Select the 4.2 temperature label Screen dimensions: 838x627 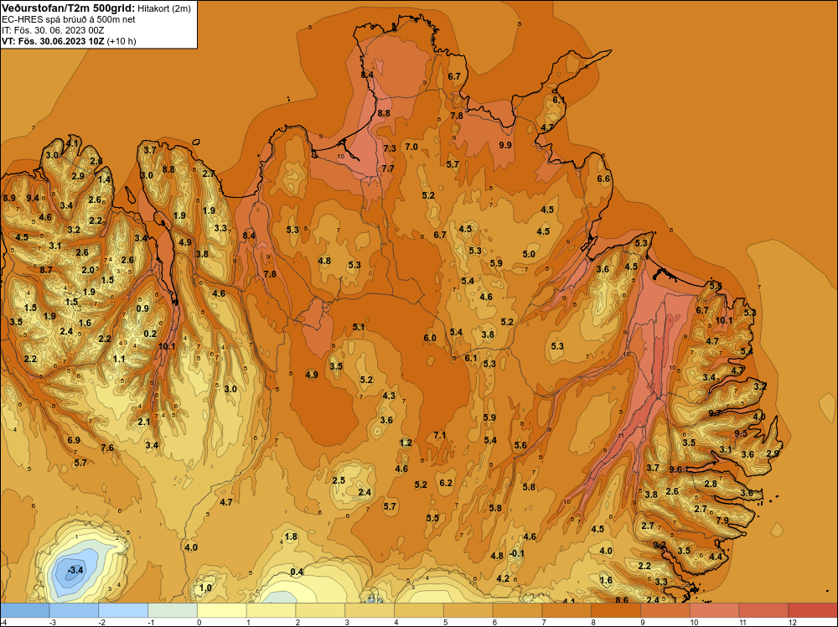pos(503,578)
